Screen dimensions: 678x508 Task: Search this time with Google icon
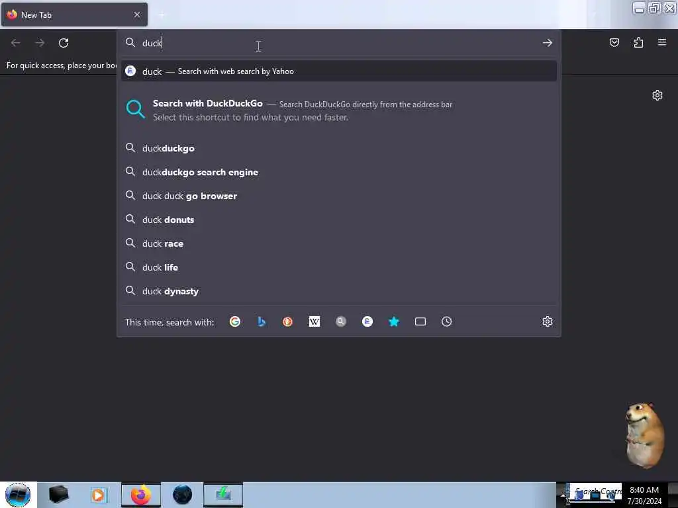coord(235,321)
